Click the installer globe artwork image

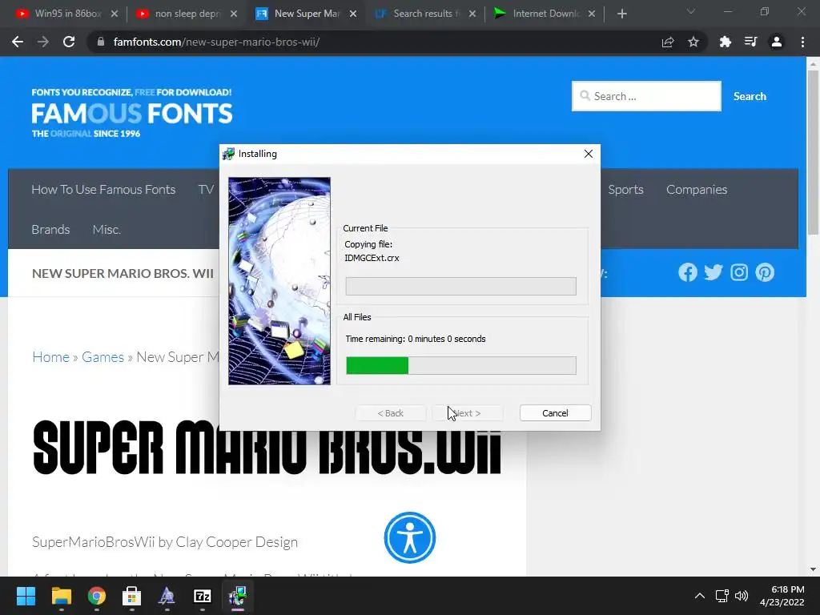279,281
